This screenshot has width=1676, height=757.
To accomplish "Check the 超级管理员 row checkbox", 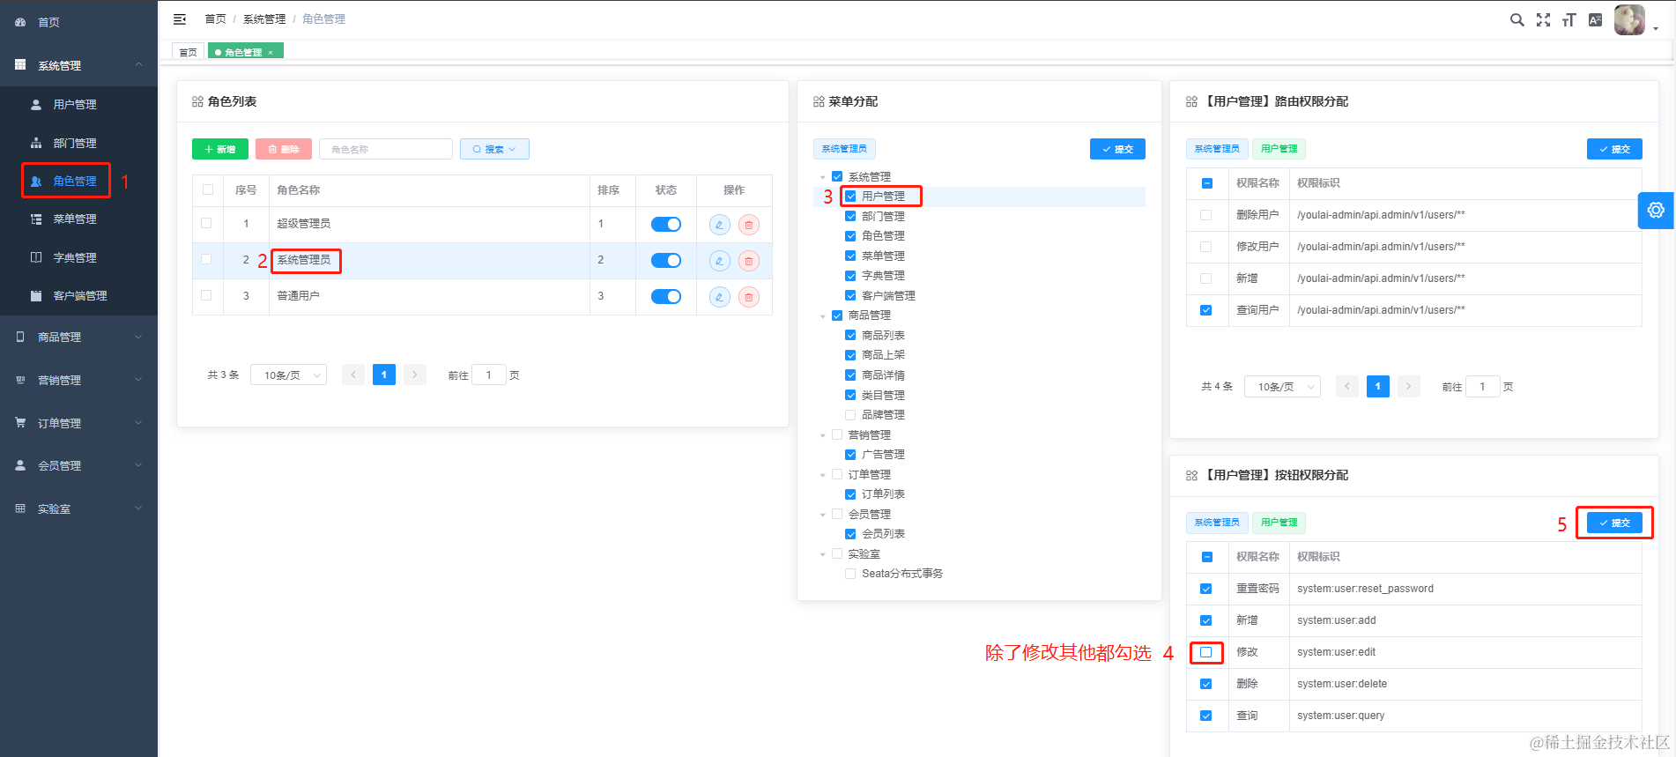I will pos(206,223).
